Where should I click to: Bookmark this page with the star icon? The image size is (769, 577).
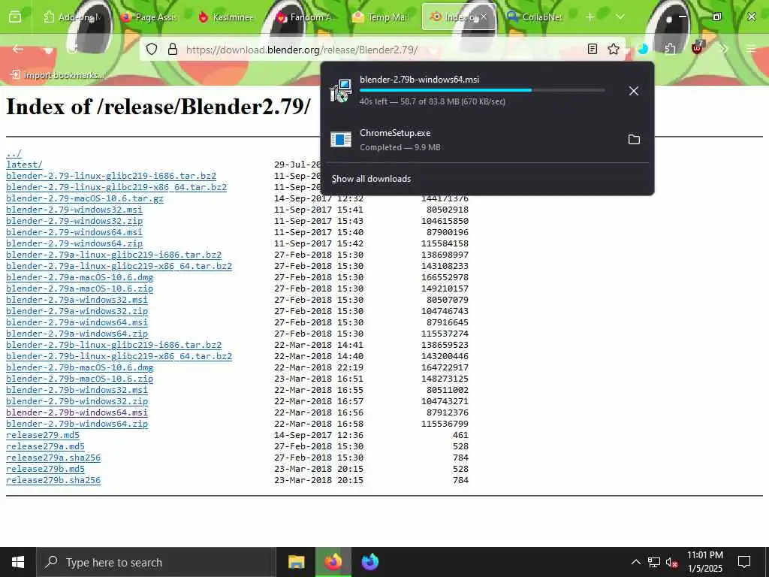pyautogui.click(x=613, y=49)
